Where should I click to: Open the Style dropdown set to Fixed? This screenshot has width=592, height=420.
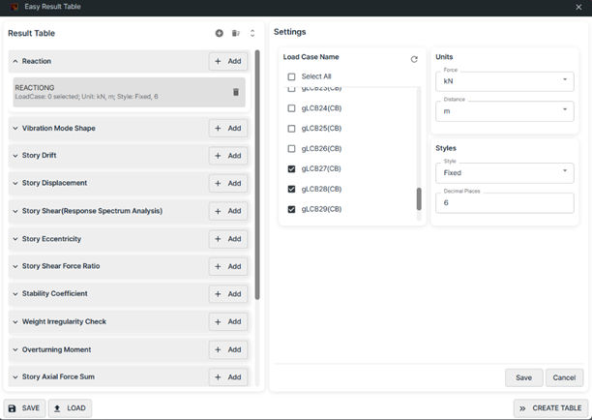point(504,172)
